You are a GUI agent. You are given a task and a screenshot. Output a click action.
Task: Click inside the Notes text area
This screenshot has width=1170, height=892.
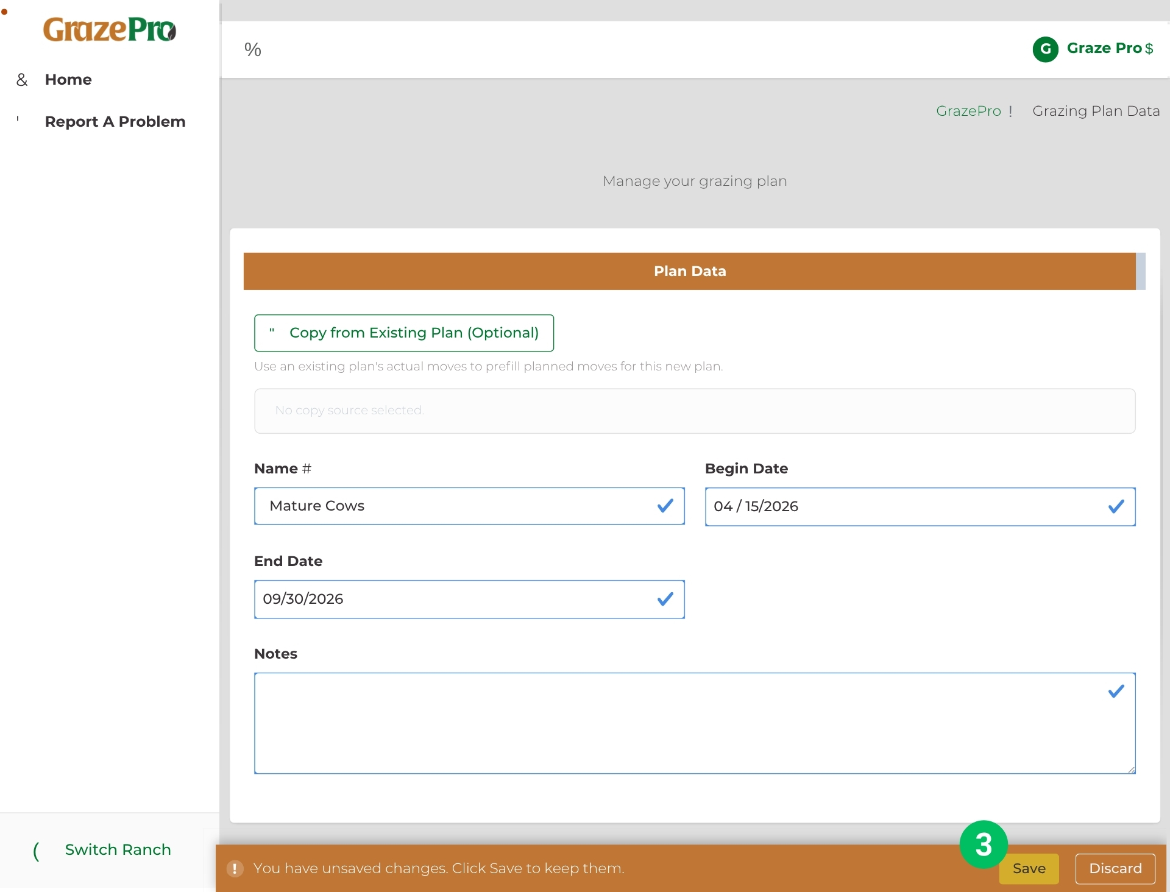click(695, 723)
